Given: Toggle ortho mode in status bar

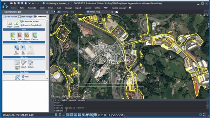Looking at the screenshot, I should pos(64,115).
